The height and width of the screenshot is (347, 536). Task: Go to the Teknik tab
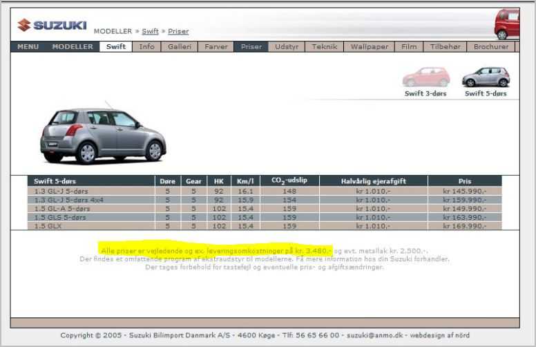click(x=324, y=47)
